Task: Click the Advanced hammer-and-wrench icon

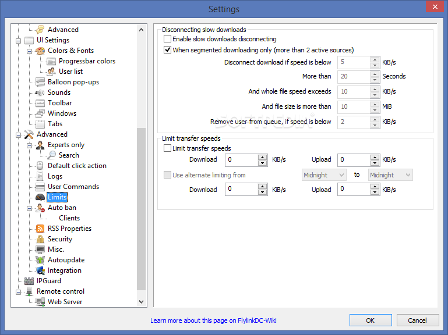Action: [x=29, y=134]
